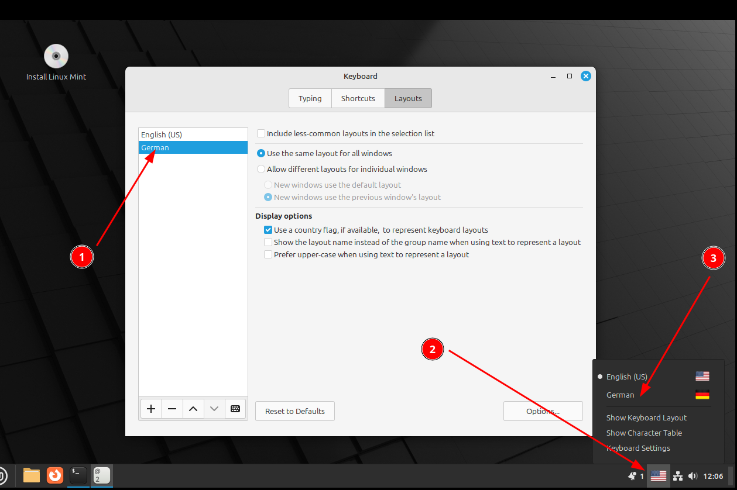
Task: Choose German in the layout popup menu
Action: [659, 395]
